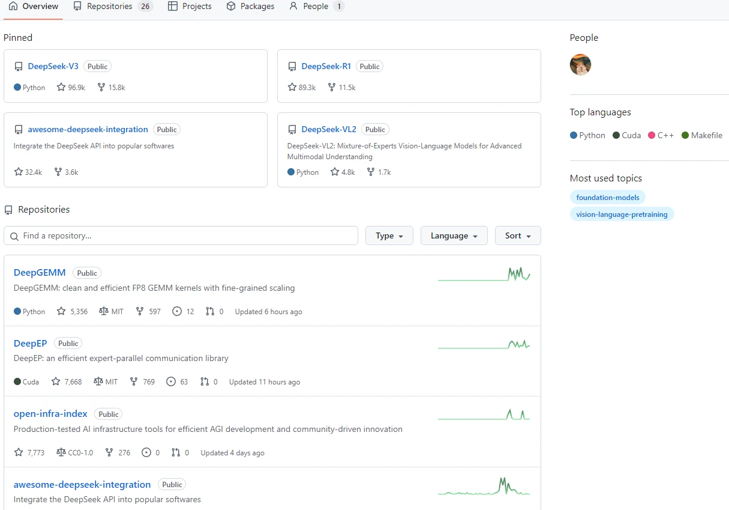This screenshot has height=510, width=729.
Task: Open the Sort options dropdown
Action: click(517, 235)
